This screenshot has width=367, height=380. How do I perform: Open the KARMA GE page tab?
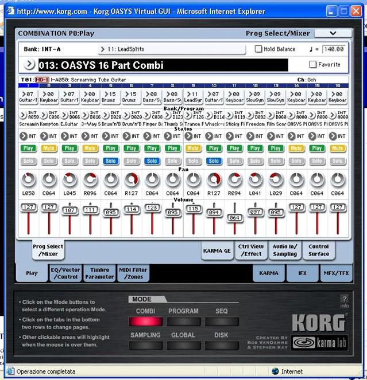(217, 250)
